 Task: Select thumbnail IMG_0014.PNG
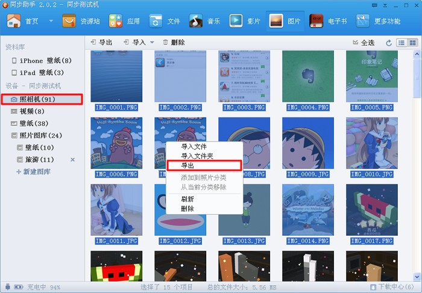[308, 210]
